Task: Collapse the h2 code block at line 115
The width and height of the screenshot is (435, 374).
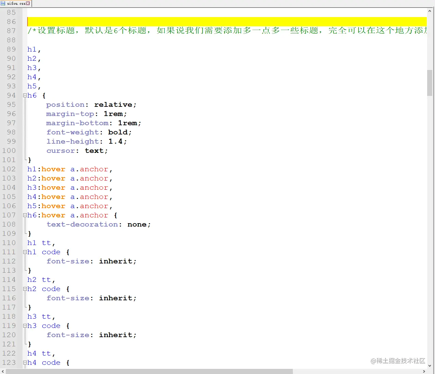Action: [x=25, y=289]
